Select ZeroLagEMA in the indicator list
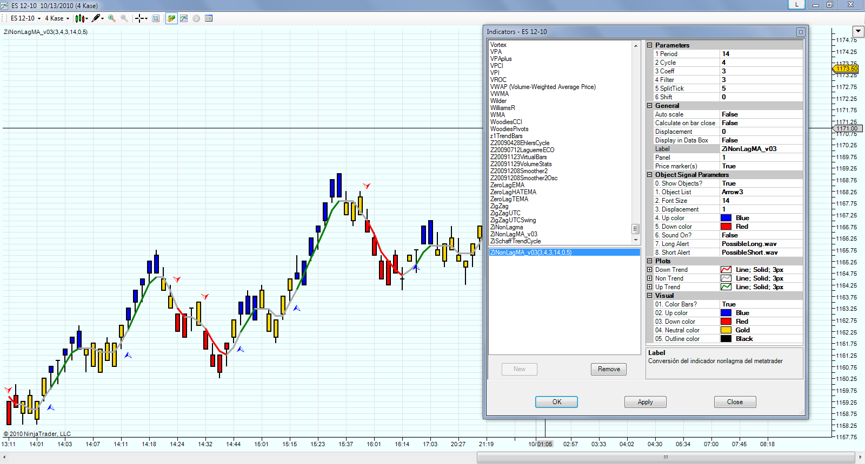 tap(507, 185)
